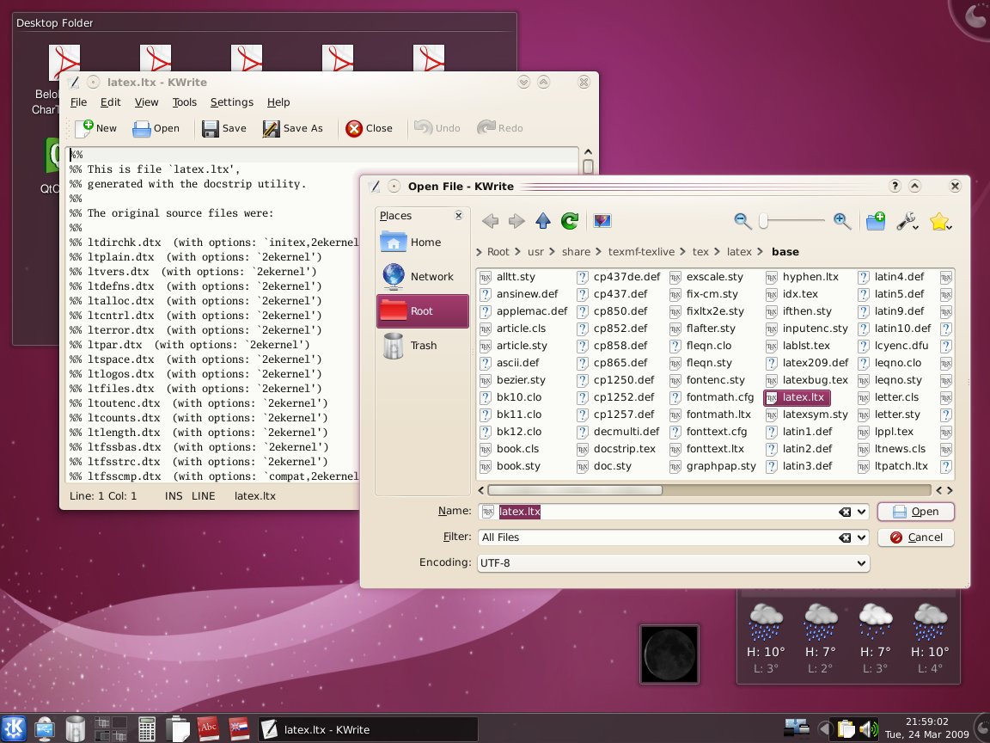Open the KDE application launcher menu
Screen dimensions: 990x743
pyautogui.click(x=13, y=728)
